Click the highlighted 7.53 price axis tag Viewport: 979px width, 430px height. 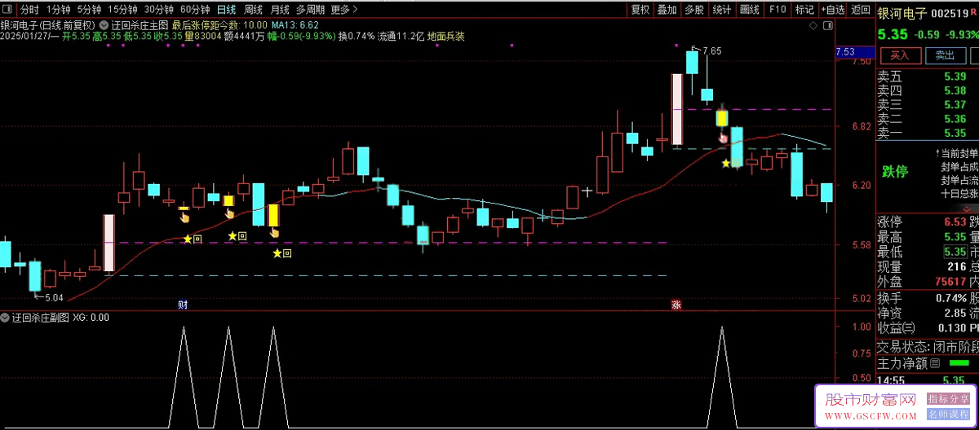coord(854,53)
